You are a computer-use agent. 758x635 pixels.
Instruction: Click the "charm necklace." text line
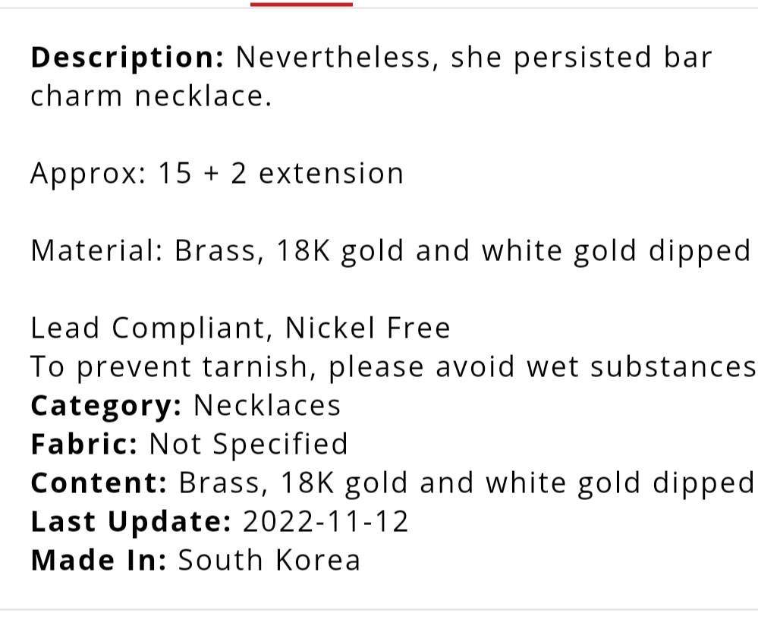pyautogui.click(x=150, y=97)
